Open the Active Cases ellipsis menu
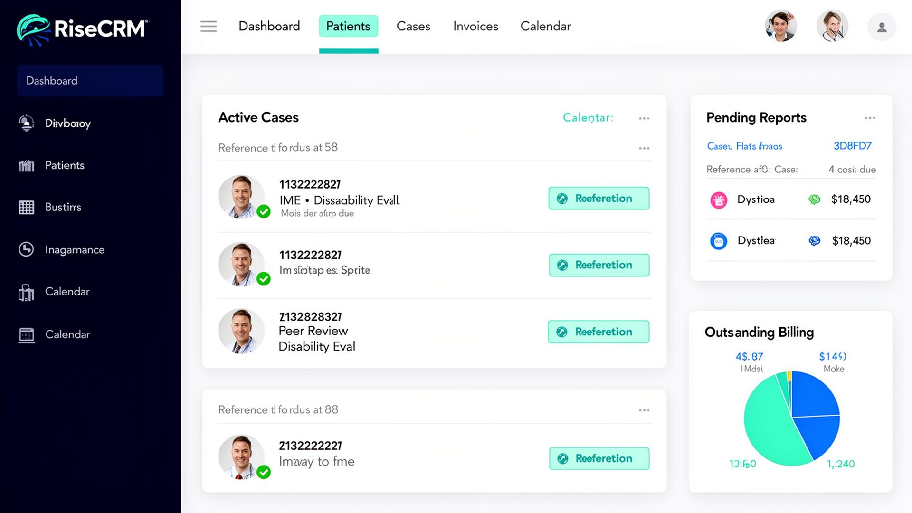The image size is (912, 513). pos(644,118)
